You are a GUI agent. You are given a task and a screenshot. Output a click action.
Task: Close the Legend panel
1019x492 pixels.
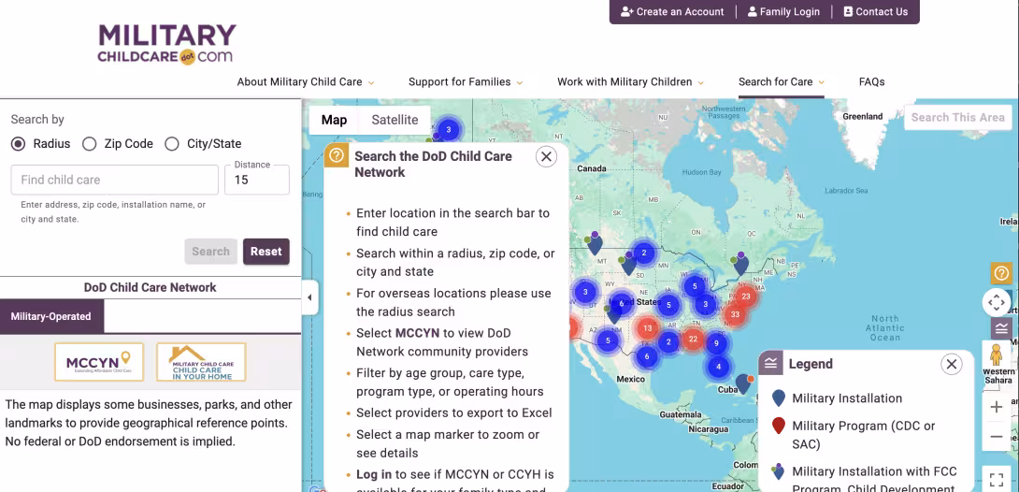click(x=952, y=364)
